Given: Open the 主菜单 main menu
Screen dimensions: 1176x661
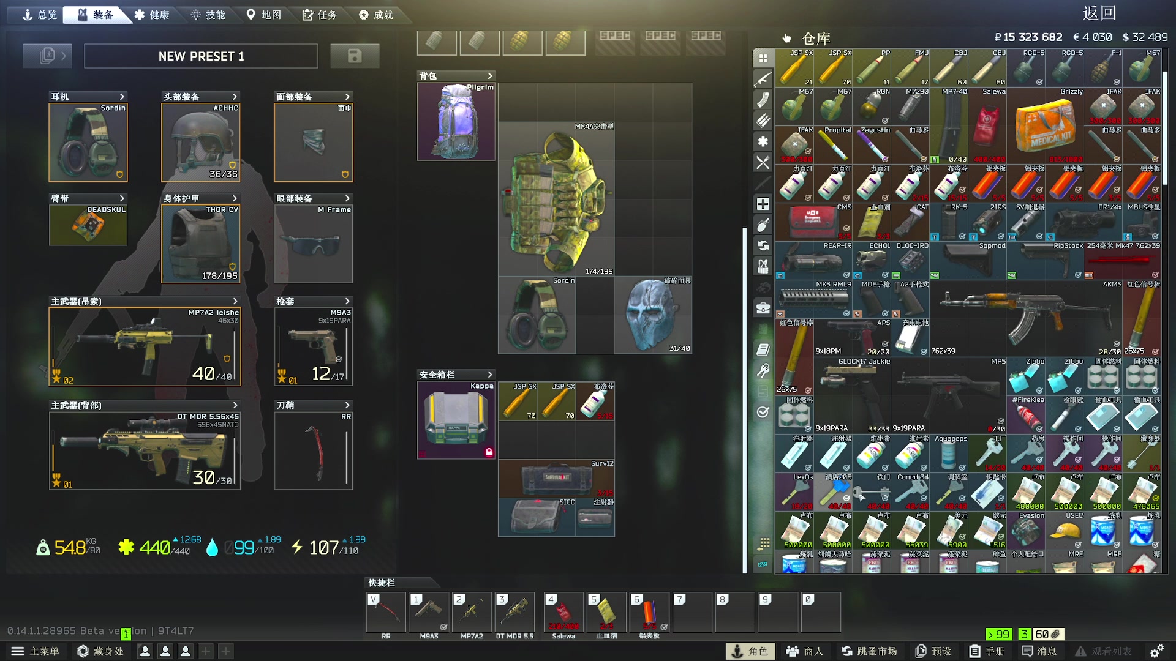Looking at the screenshot, I should click(36, 651).
